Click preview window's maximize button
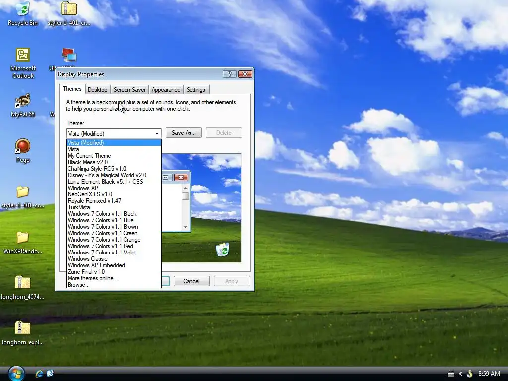 click(166, 177)
